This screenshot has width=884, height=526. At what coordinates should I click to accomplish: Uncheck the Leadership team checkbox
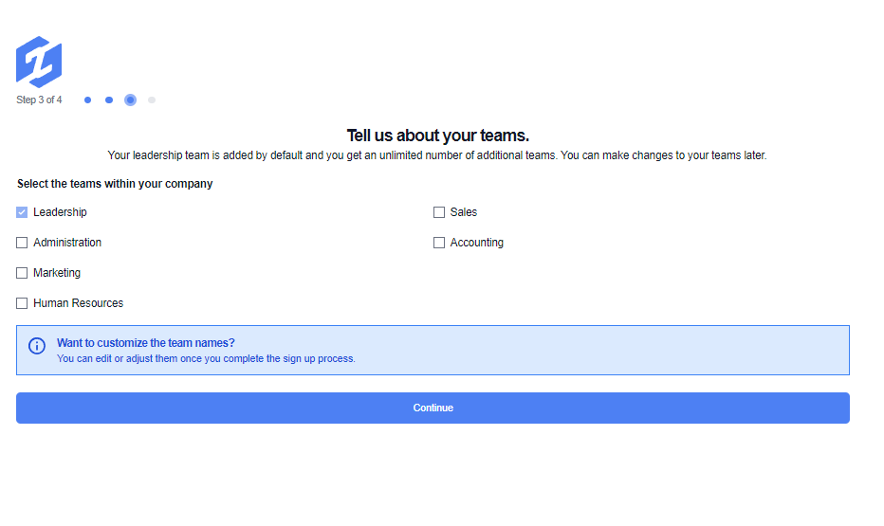22,212
